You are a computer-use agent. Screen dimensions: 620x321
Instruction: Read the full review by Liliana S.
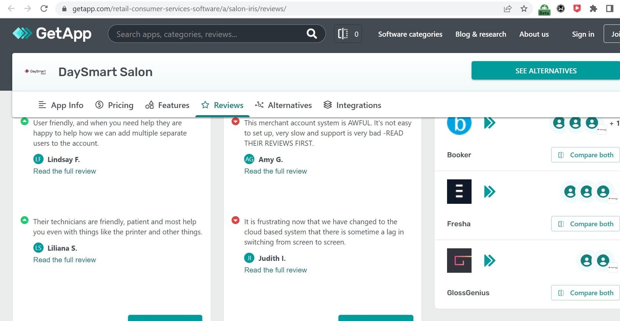point(65,260)
